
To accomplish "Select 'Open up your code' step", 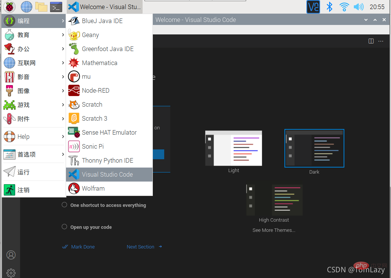I will click(91, 227).
